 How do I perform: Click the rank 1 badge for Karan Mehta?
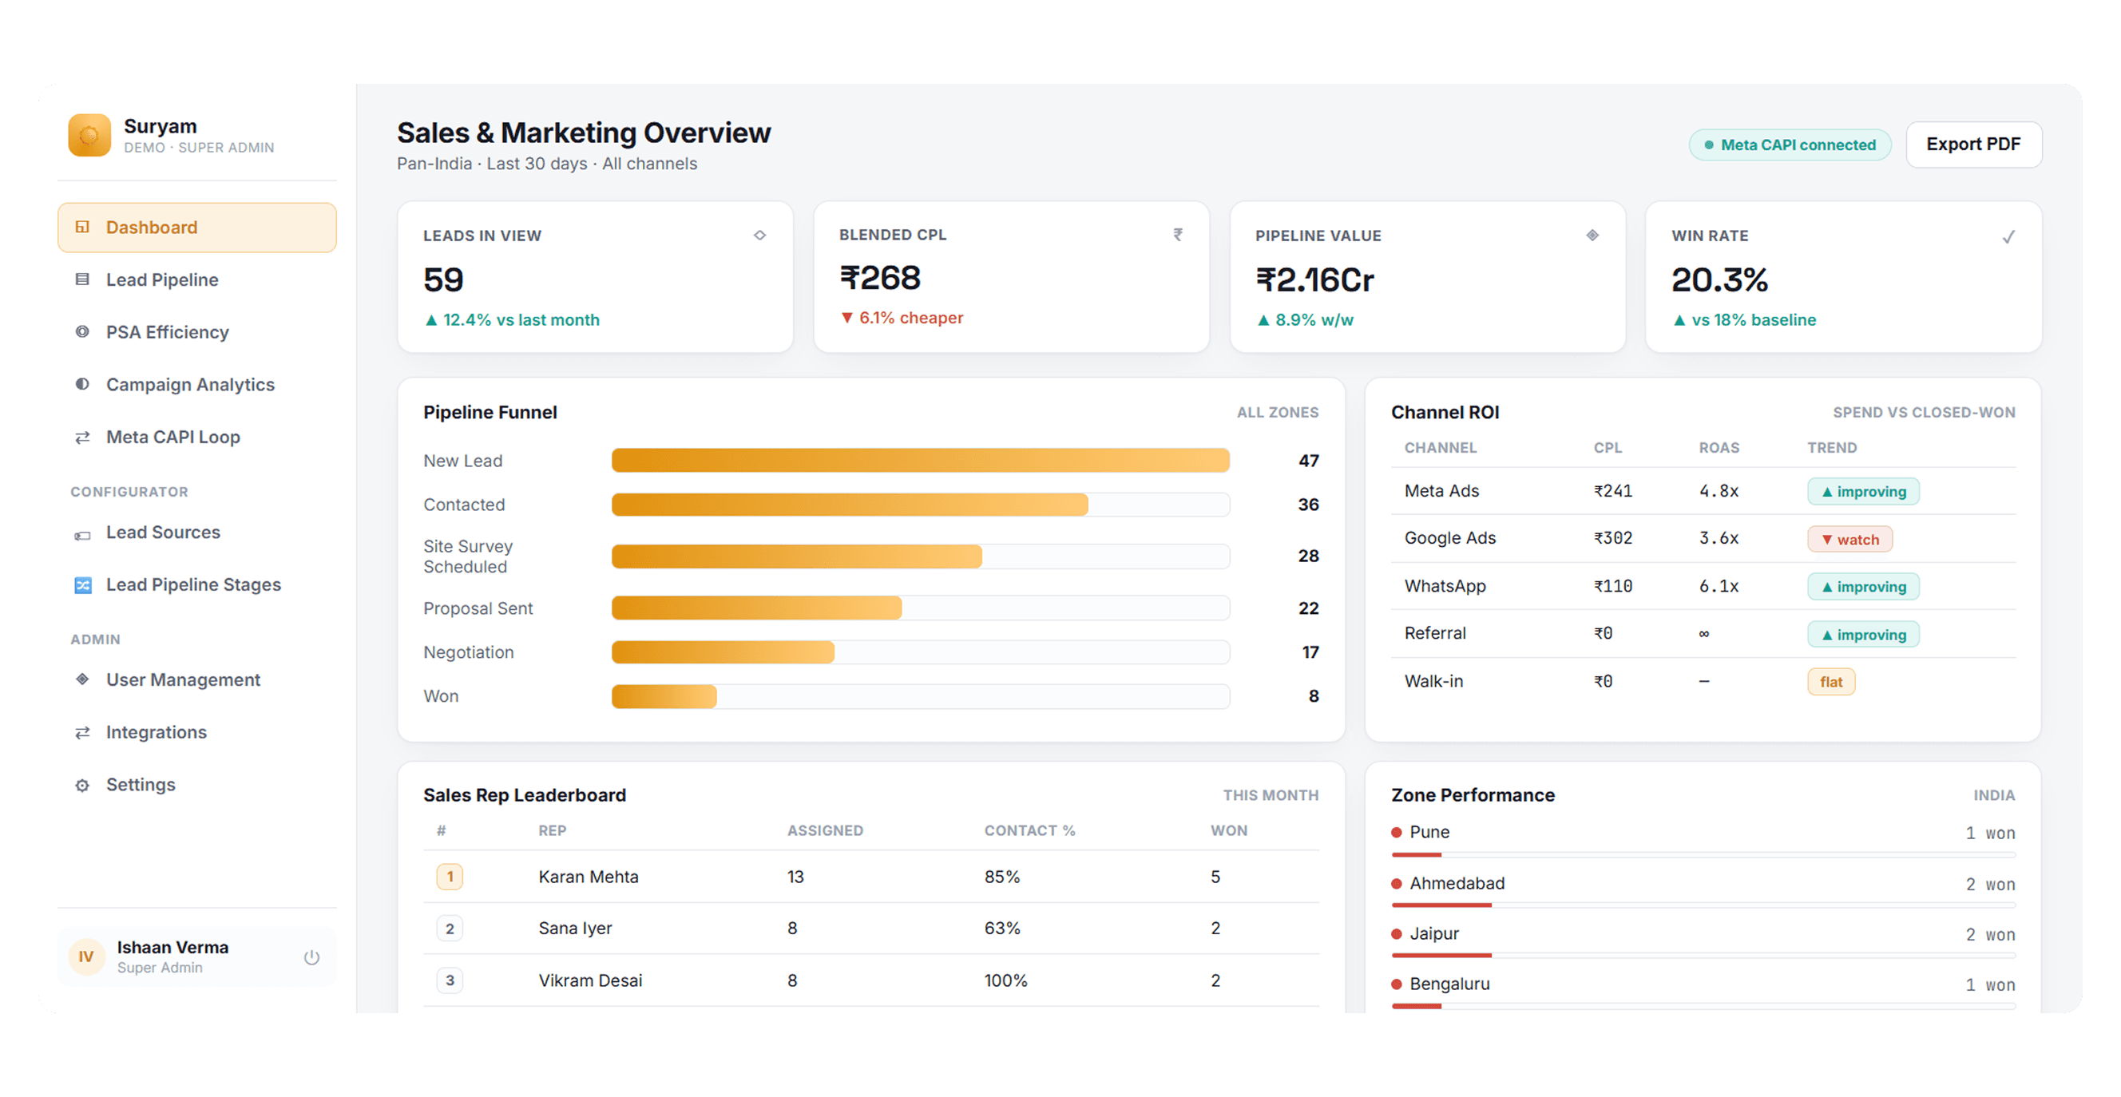coord(450,877)
